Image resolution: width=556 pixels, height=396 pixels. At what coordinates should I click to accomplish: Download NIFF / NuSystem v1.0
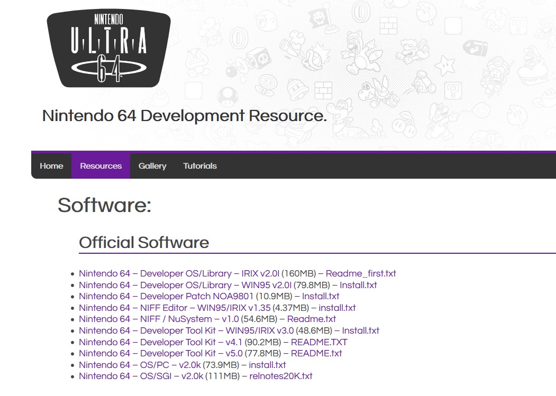[159, 319]
